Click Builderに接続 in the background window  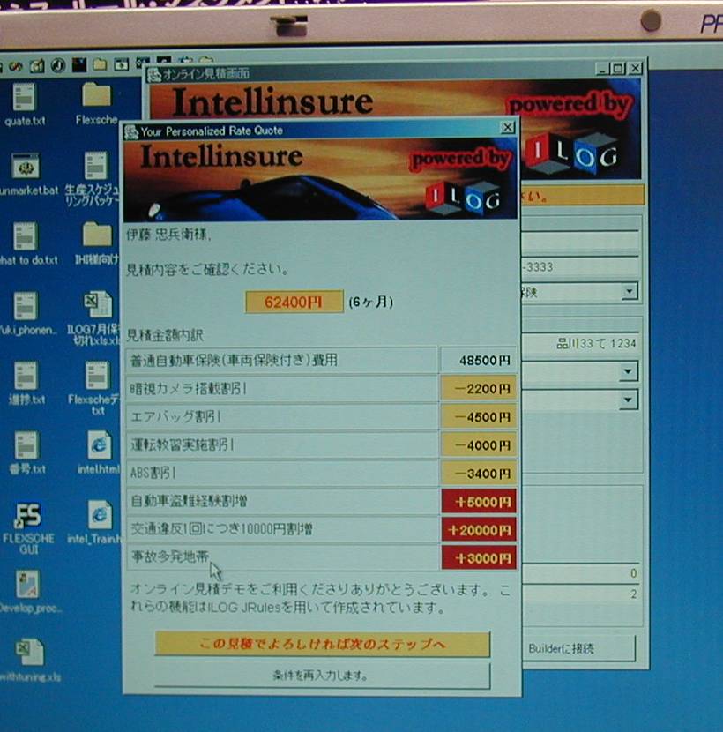click(578, 648)
